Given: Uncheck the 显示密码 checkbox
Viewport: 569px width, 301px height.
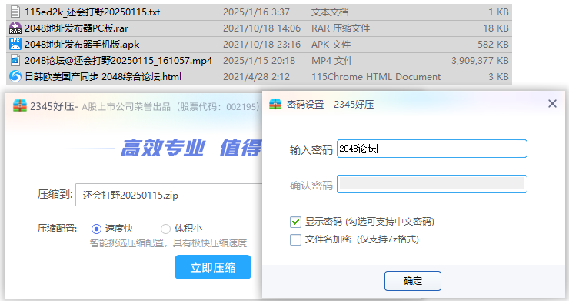Looking at the screenshot, I should pos(295,222).
